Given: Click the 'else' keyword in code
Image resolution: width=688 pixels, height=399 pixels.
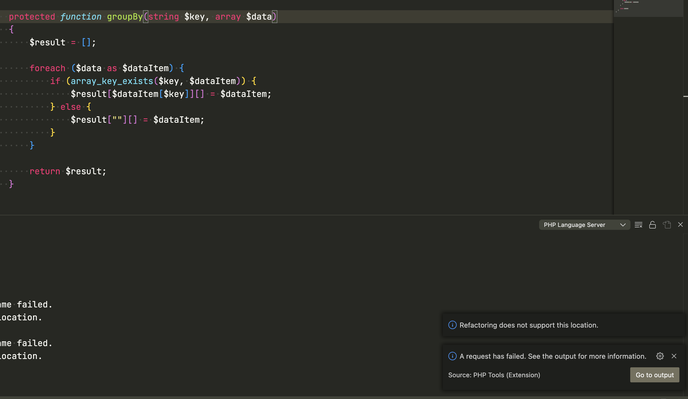Looking at the screenshot, I should pyautogui.click(x=70, y=107).
